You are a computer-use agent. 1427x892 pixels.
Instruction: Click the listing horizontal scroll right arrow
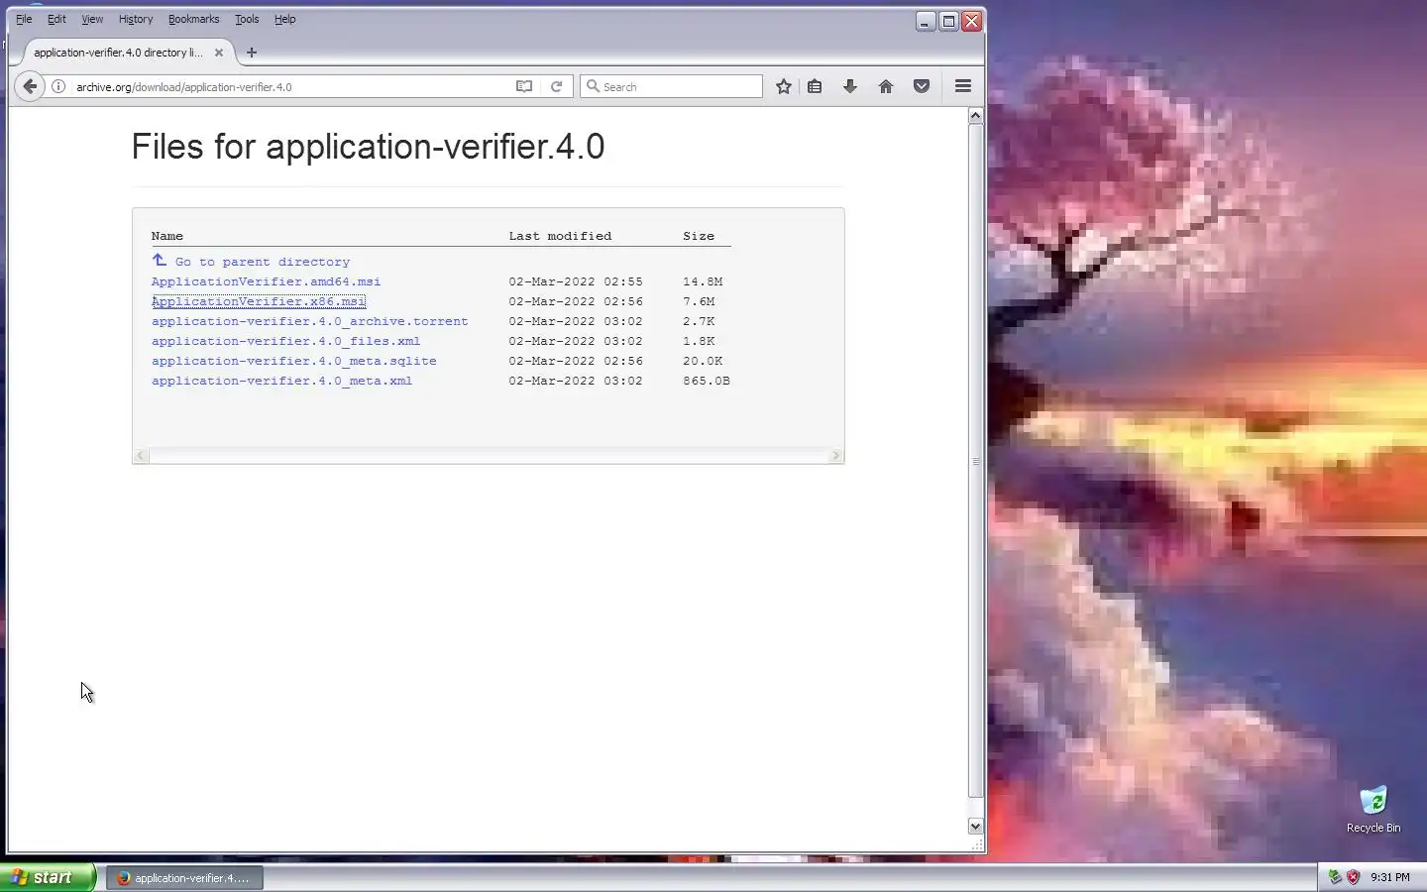(x=835, y=455)
